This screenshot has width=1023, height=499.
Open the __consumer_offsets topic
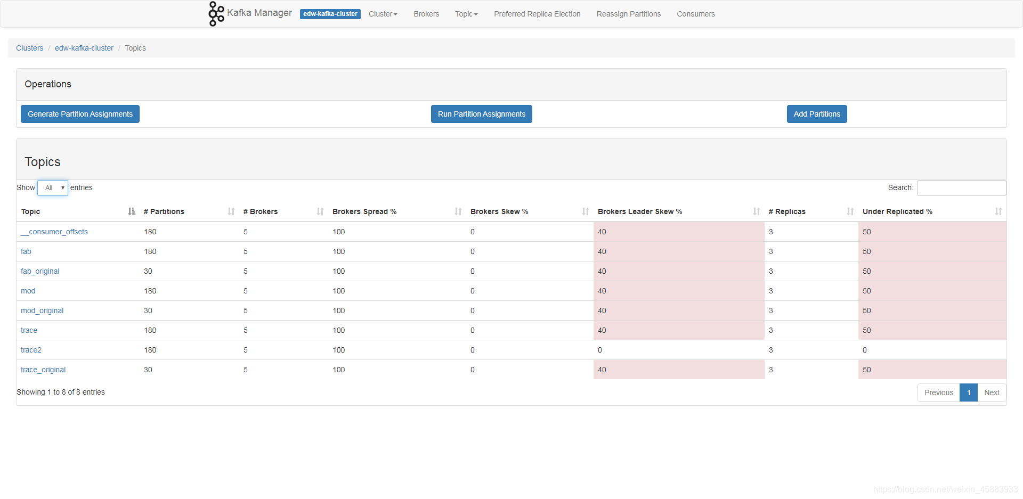click(54, 232)
